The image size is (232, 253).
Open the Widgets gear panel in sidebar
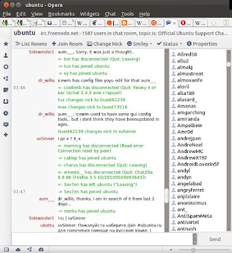(6, 67)
